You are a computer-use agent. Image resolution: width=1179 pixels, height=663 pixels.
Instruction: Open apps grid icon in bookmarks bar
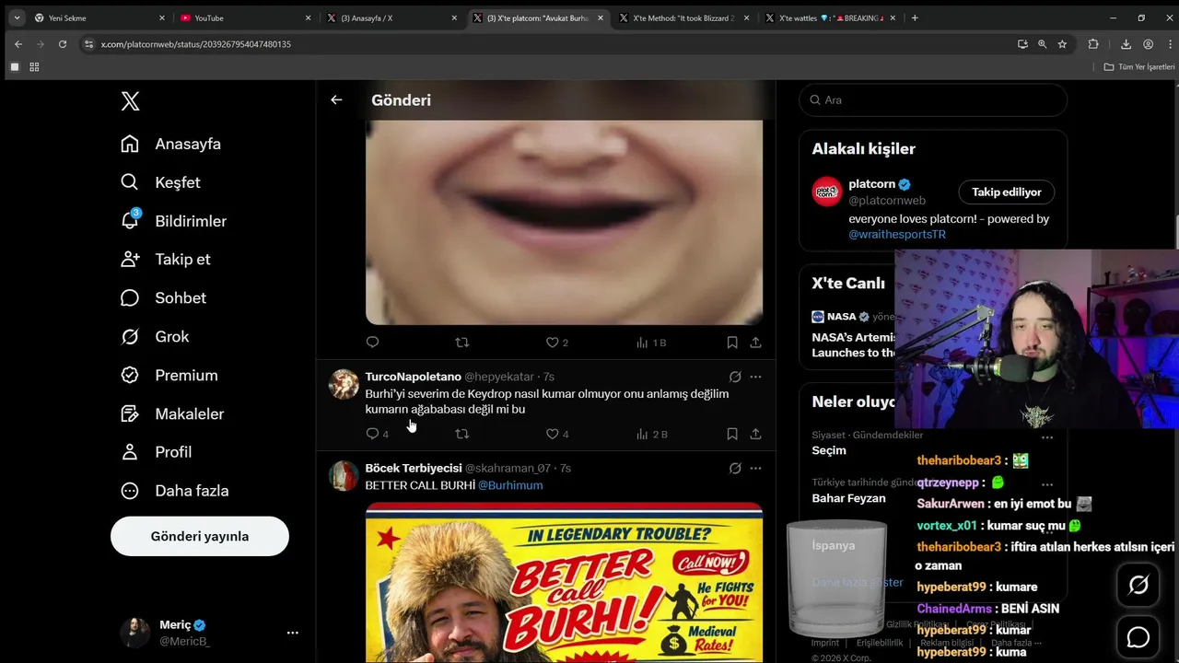[34, 67]
